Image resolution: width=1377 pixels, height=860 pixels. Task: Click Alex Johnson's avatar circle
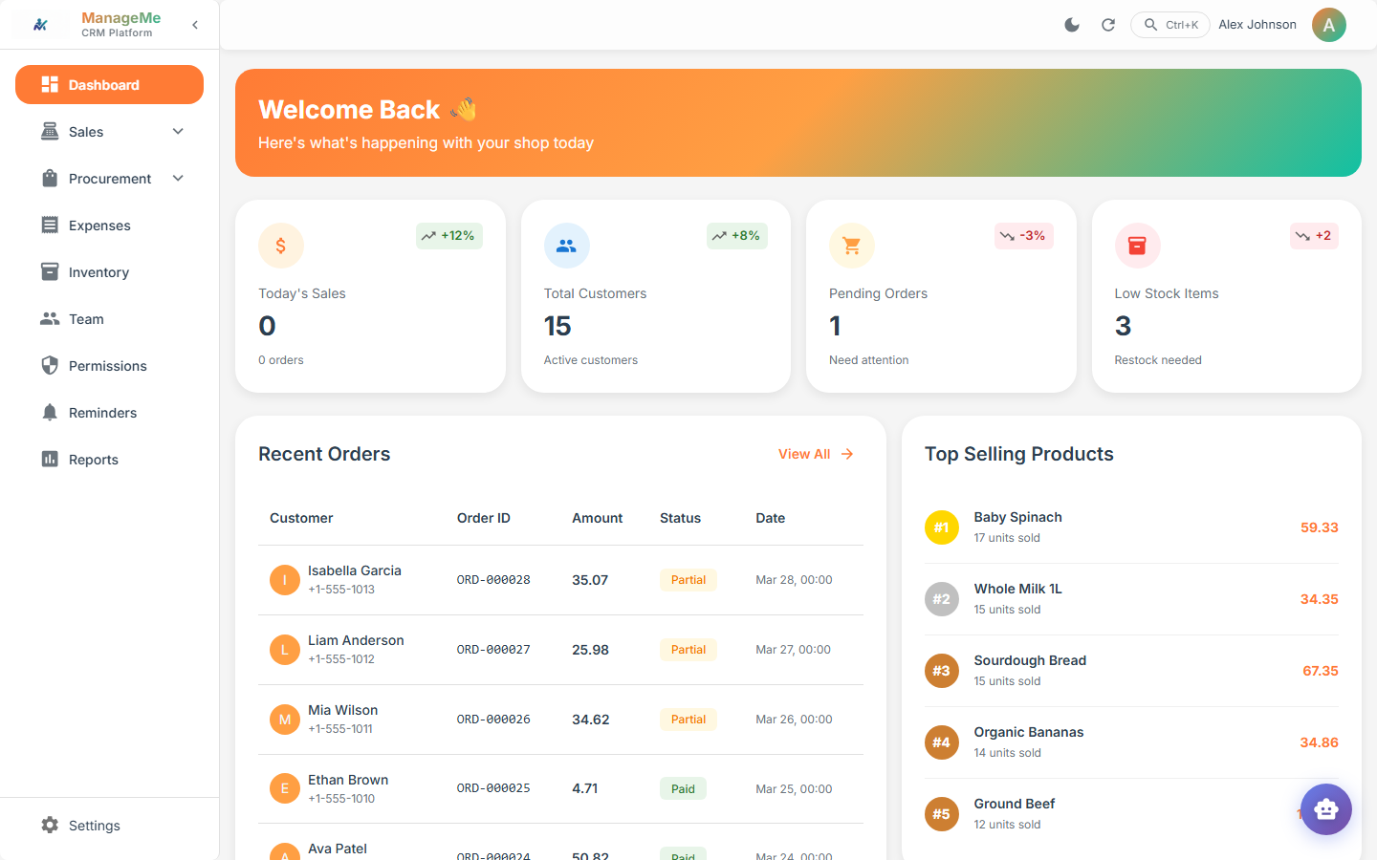click(1329, 25)
